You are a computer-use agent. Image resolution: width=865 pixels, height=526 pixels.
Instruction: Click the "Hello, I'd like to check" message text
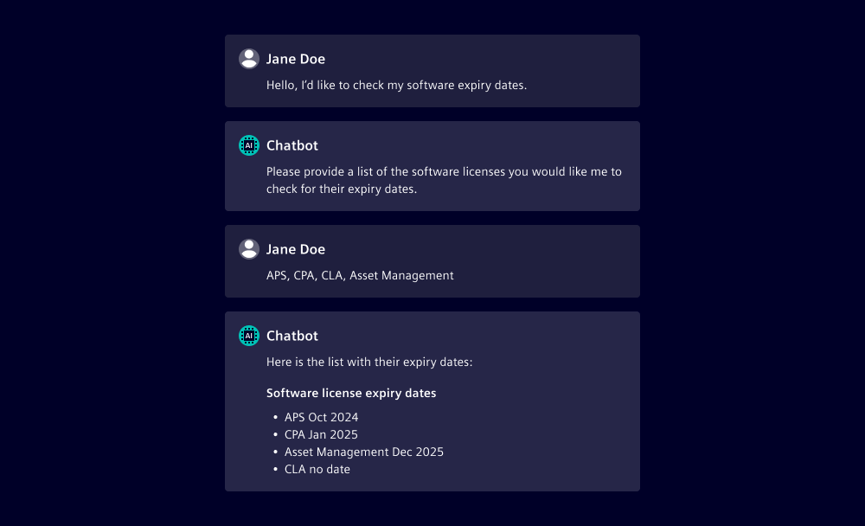[x=396, y=85]
